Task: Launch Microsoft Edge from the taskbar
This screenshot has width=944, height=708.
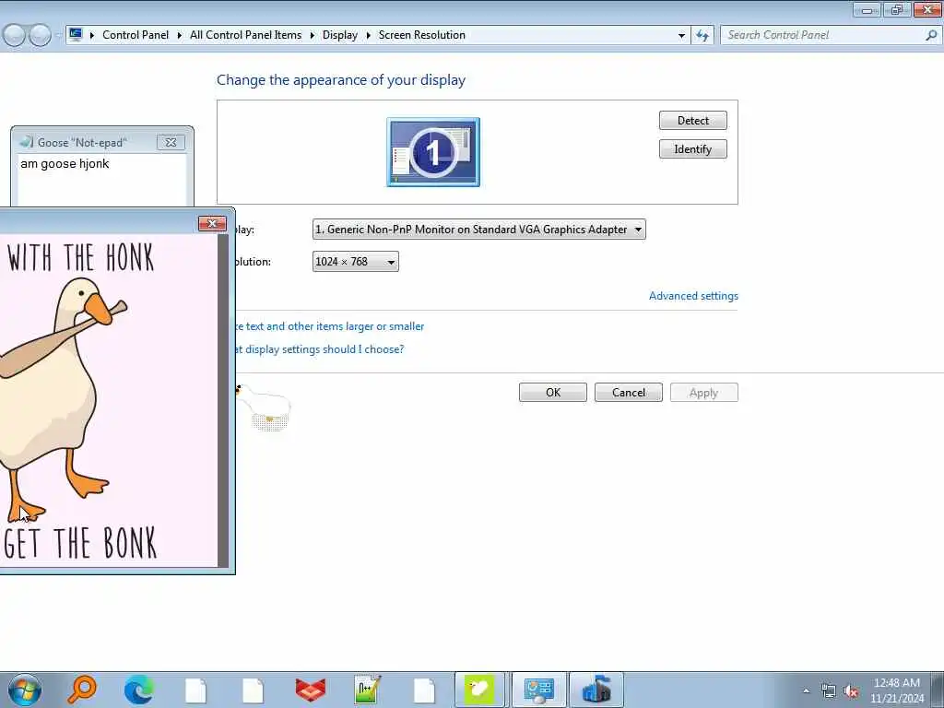Action: pos(138,690)
